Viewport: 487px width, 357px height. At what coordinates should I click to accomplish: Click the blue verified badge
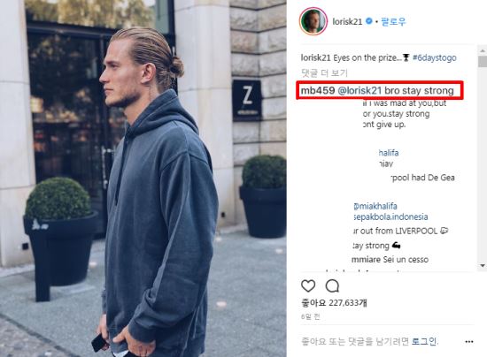tap(368, 21)
